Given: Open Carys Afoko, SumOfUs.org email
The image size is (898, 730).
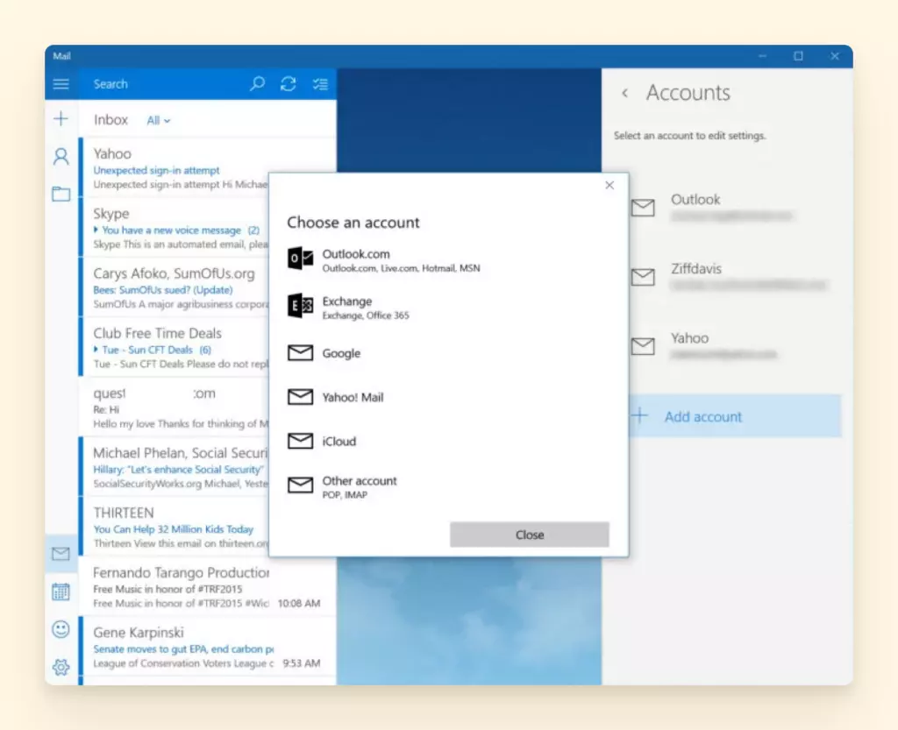Looking at the screenshot, I should tap(175, 287).
